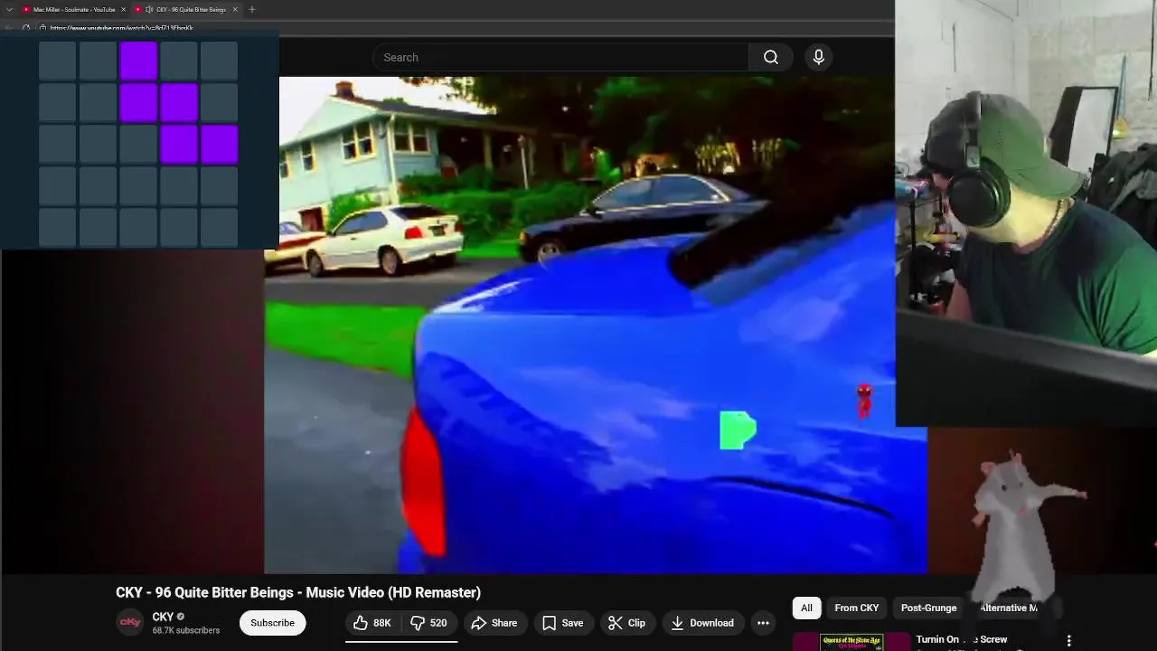Click the browser address bar URL
Screen dimensions: 1157x651
click(x=122, y=28)
